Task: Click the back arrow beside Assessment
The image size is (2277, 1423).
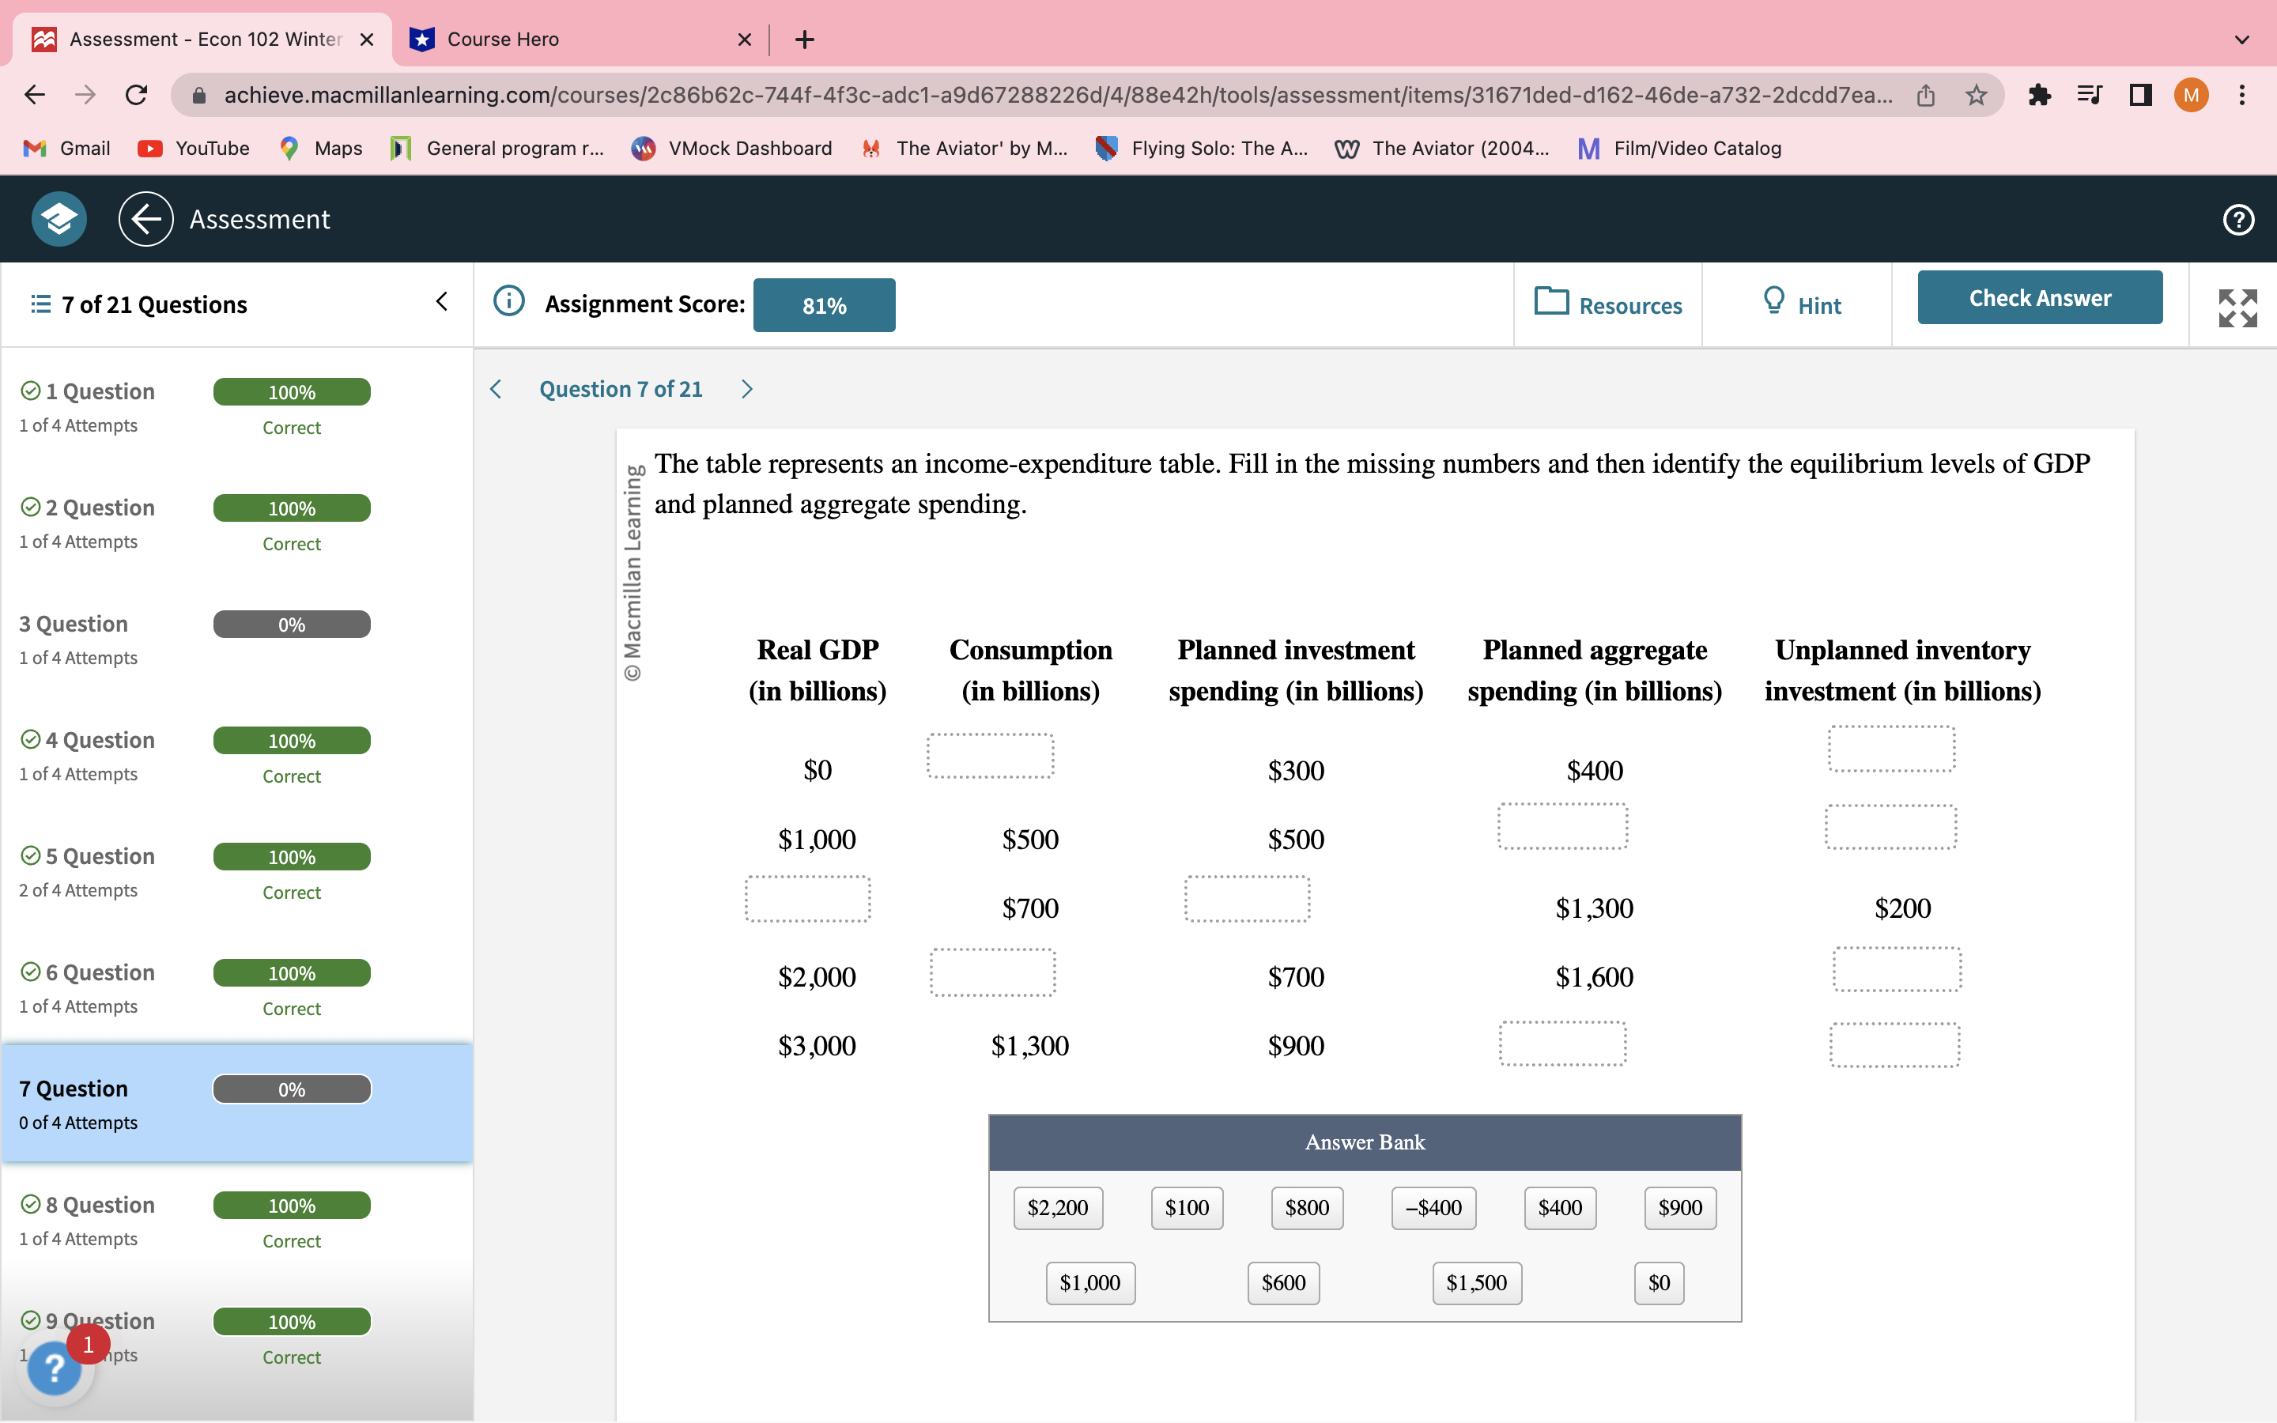Action: pos(145,218)
